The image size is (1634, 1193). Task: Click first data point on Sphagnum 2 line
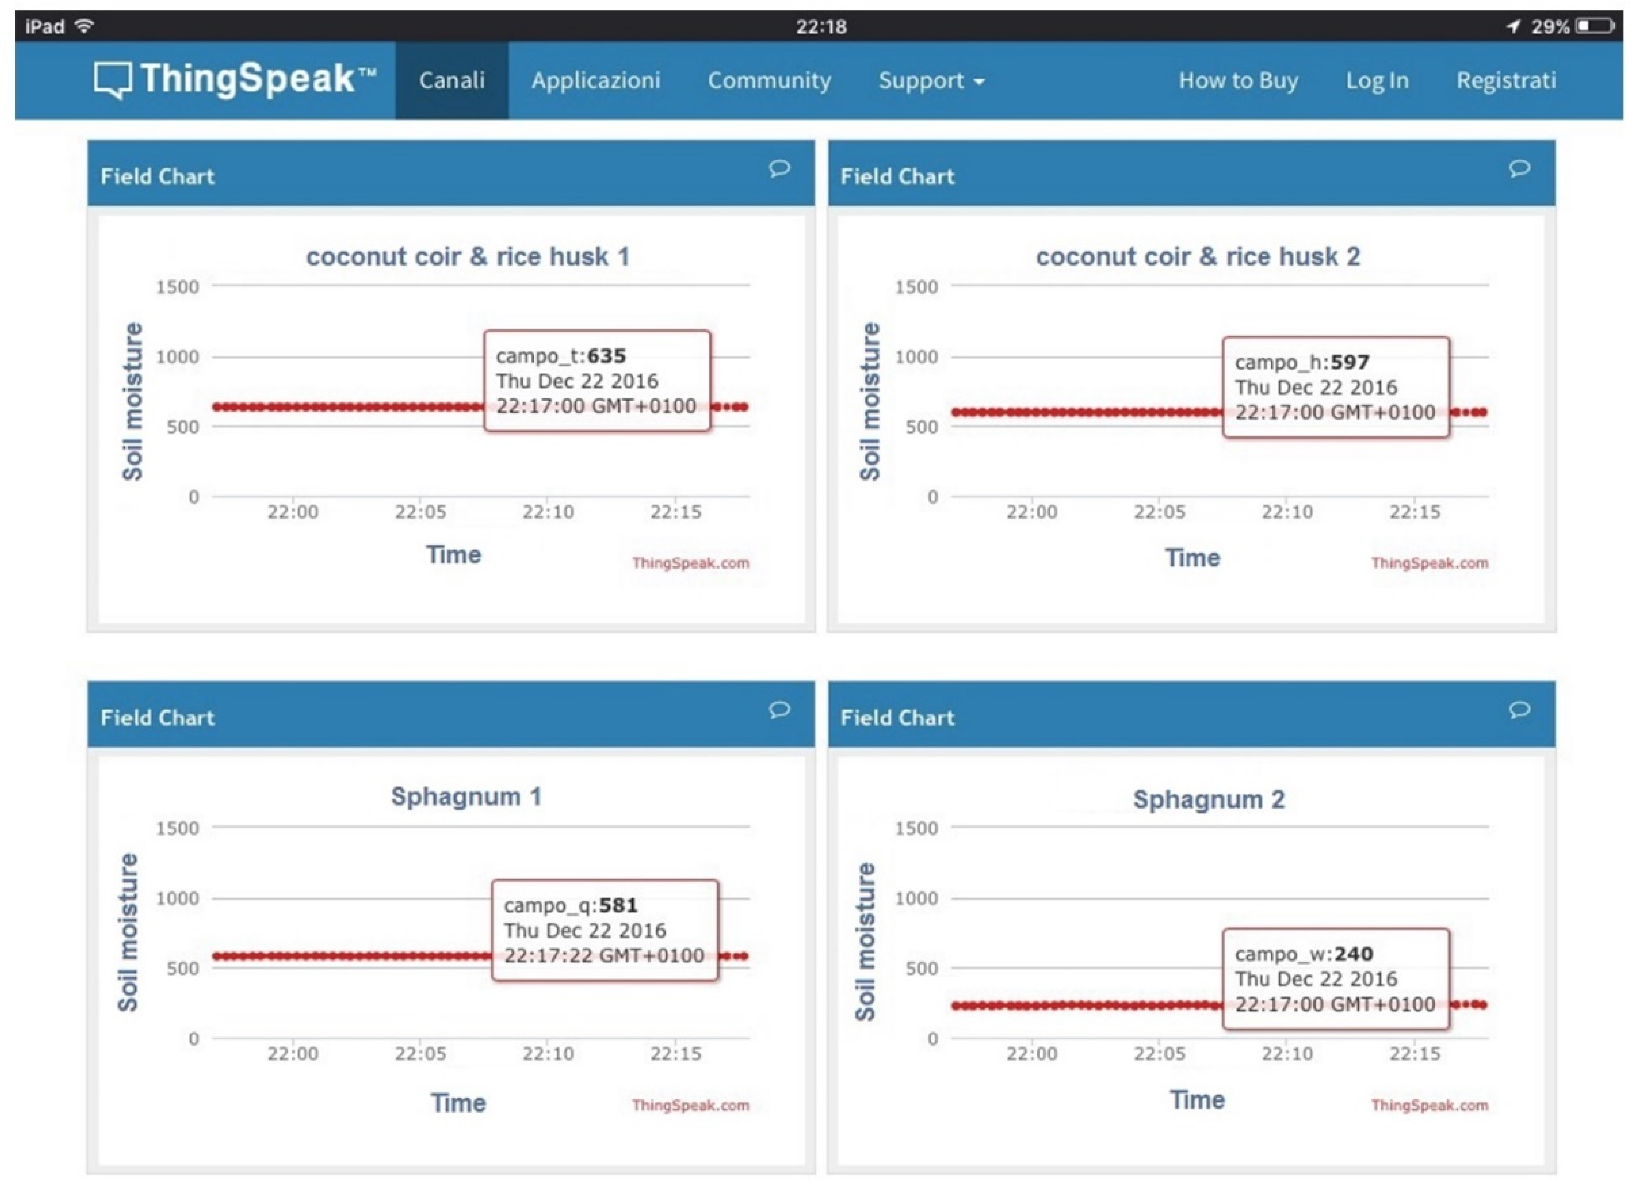(956, 1005)
